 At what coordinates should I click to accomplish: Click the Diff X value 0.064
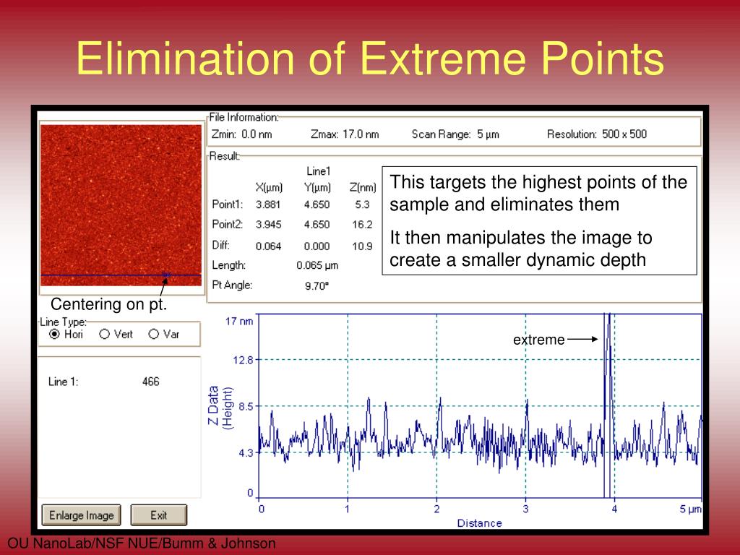point(268,246)
